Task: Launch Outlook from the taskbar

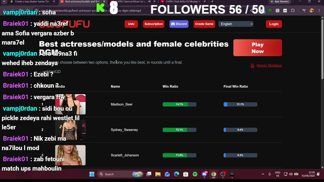Action: 167,174
